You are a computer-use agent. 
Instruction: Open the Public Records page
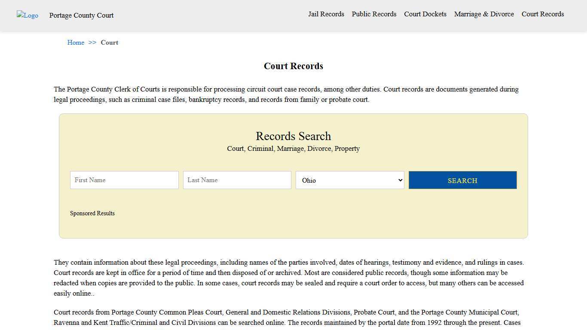[x=374, y=14]
